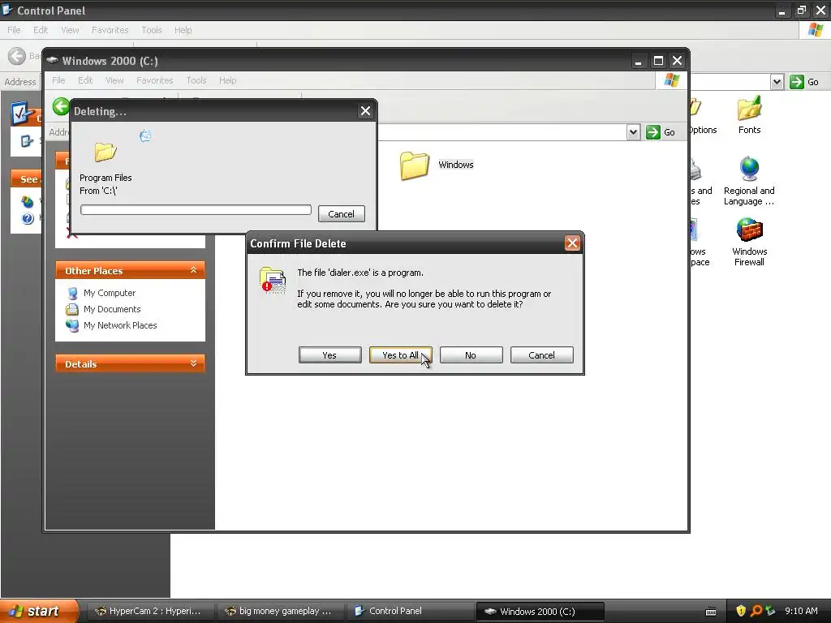Click Back arrow in Windows 2000 (C:) window
831x623 pixels.
click(61, 106)
